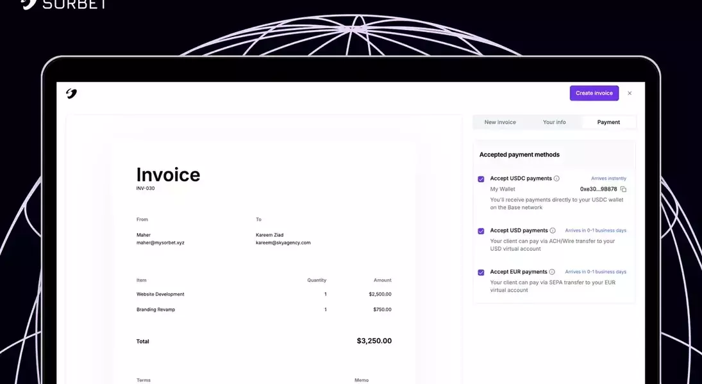Screen dimensions: 702x384
Task: Uncheck Accept USDC payments
Action: pos(481,179)
